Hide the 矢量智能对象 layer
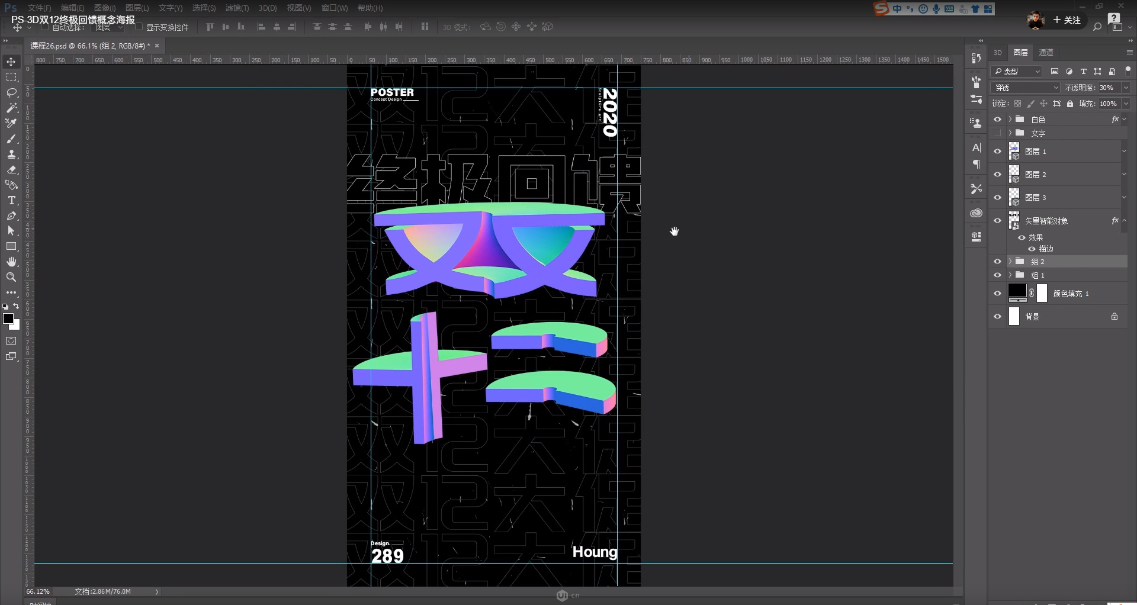 pos(997,221)
